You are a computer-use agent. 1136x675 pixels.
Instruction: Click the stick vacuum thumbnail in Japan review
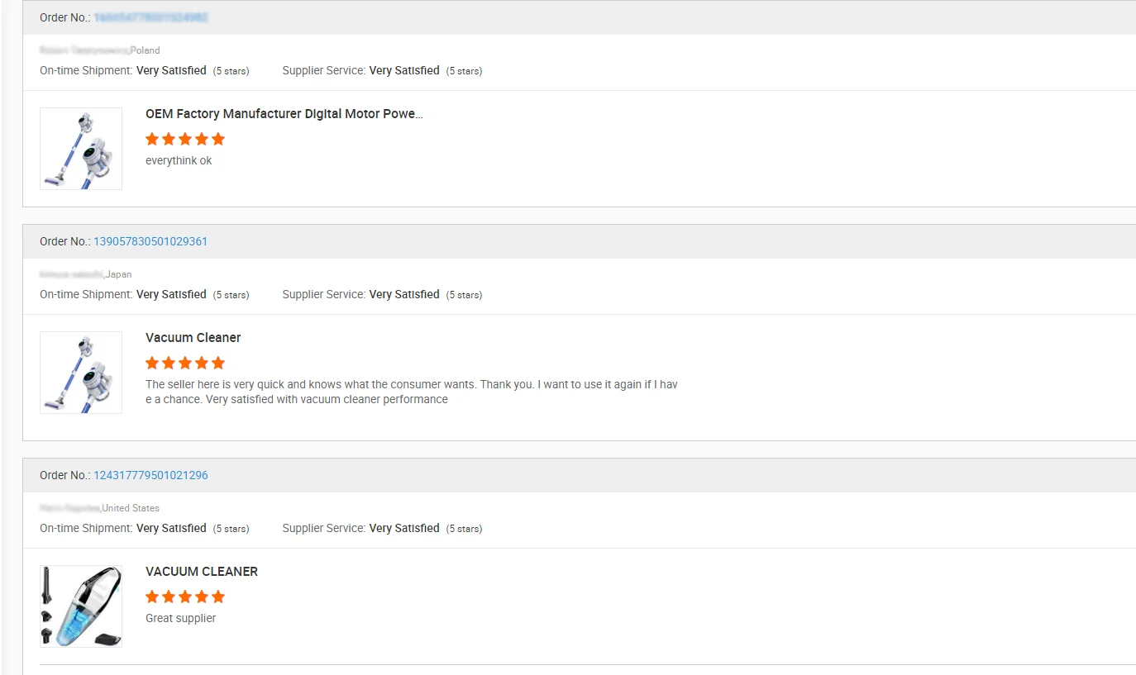click(81, 373)
